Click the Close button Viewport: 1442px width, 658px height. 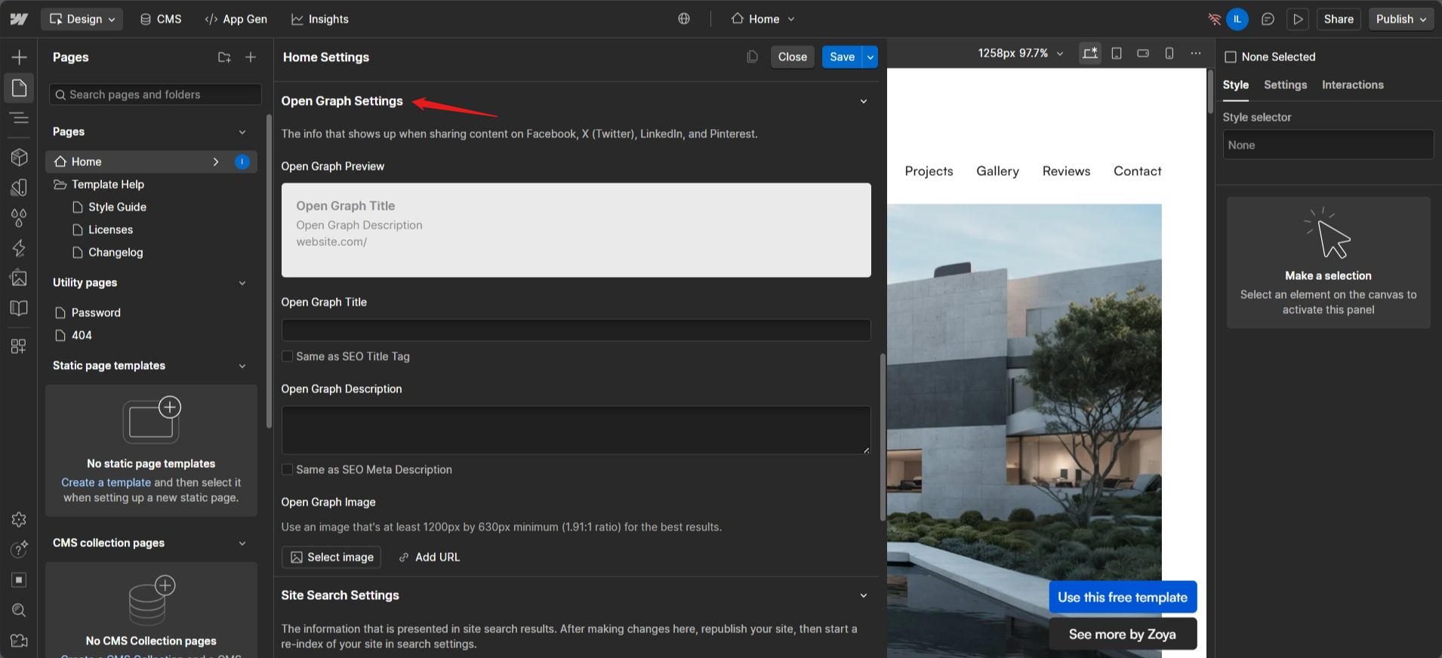(793, 57)
